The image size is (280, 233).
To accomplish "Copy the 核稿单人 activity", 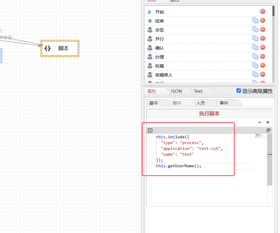I will pos(255,74).
